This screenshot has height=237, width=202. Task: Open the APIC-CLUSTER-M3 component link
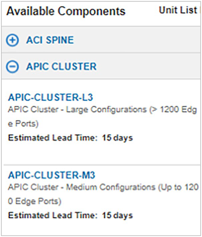pos(52,175)
